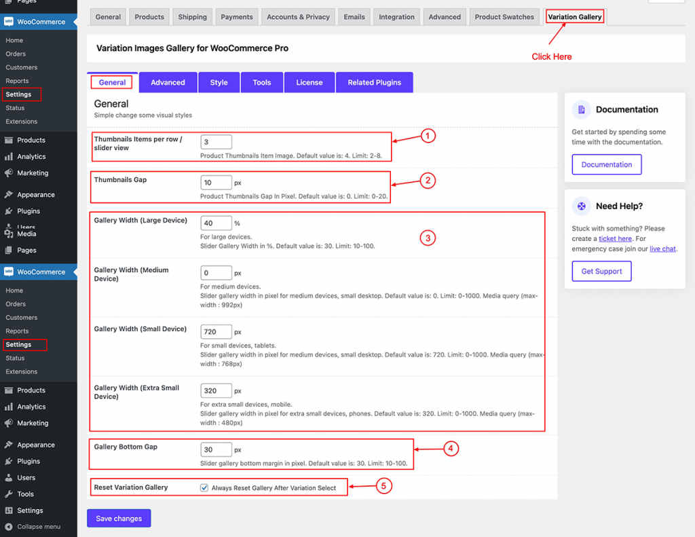Screen dimensions: 695x537
Task: Select the Gallery Width (Large Device) input
Action: click(216, 223)
